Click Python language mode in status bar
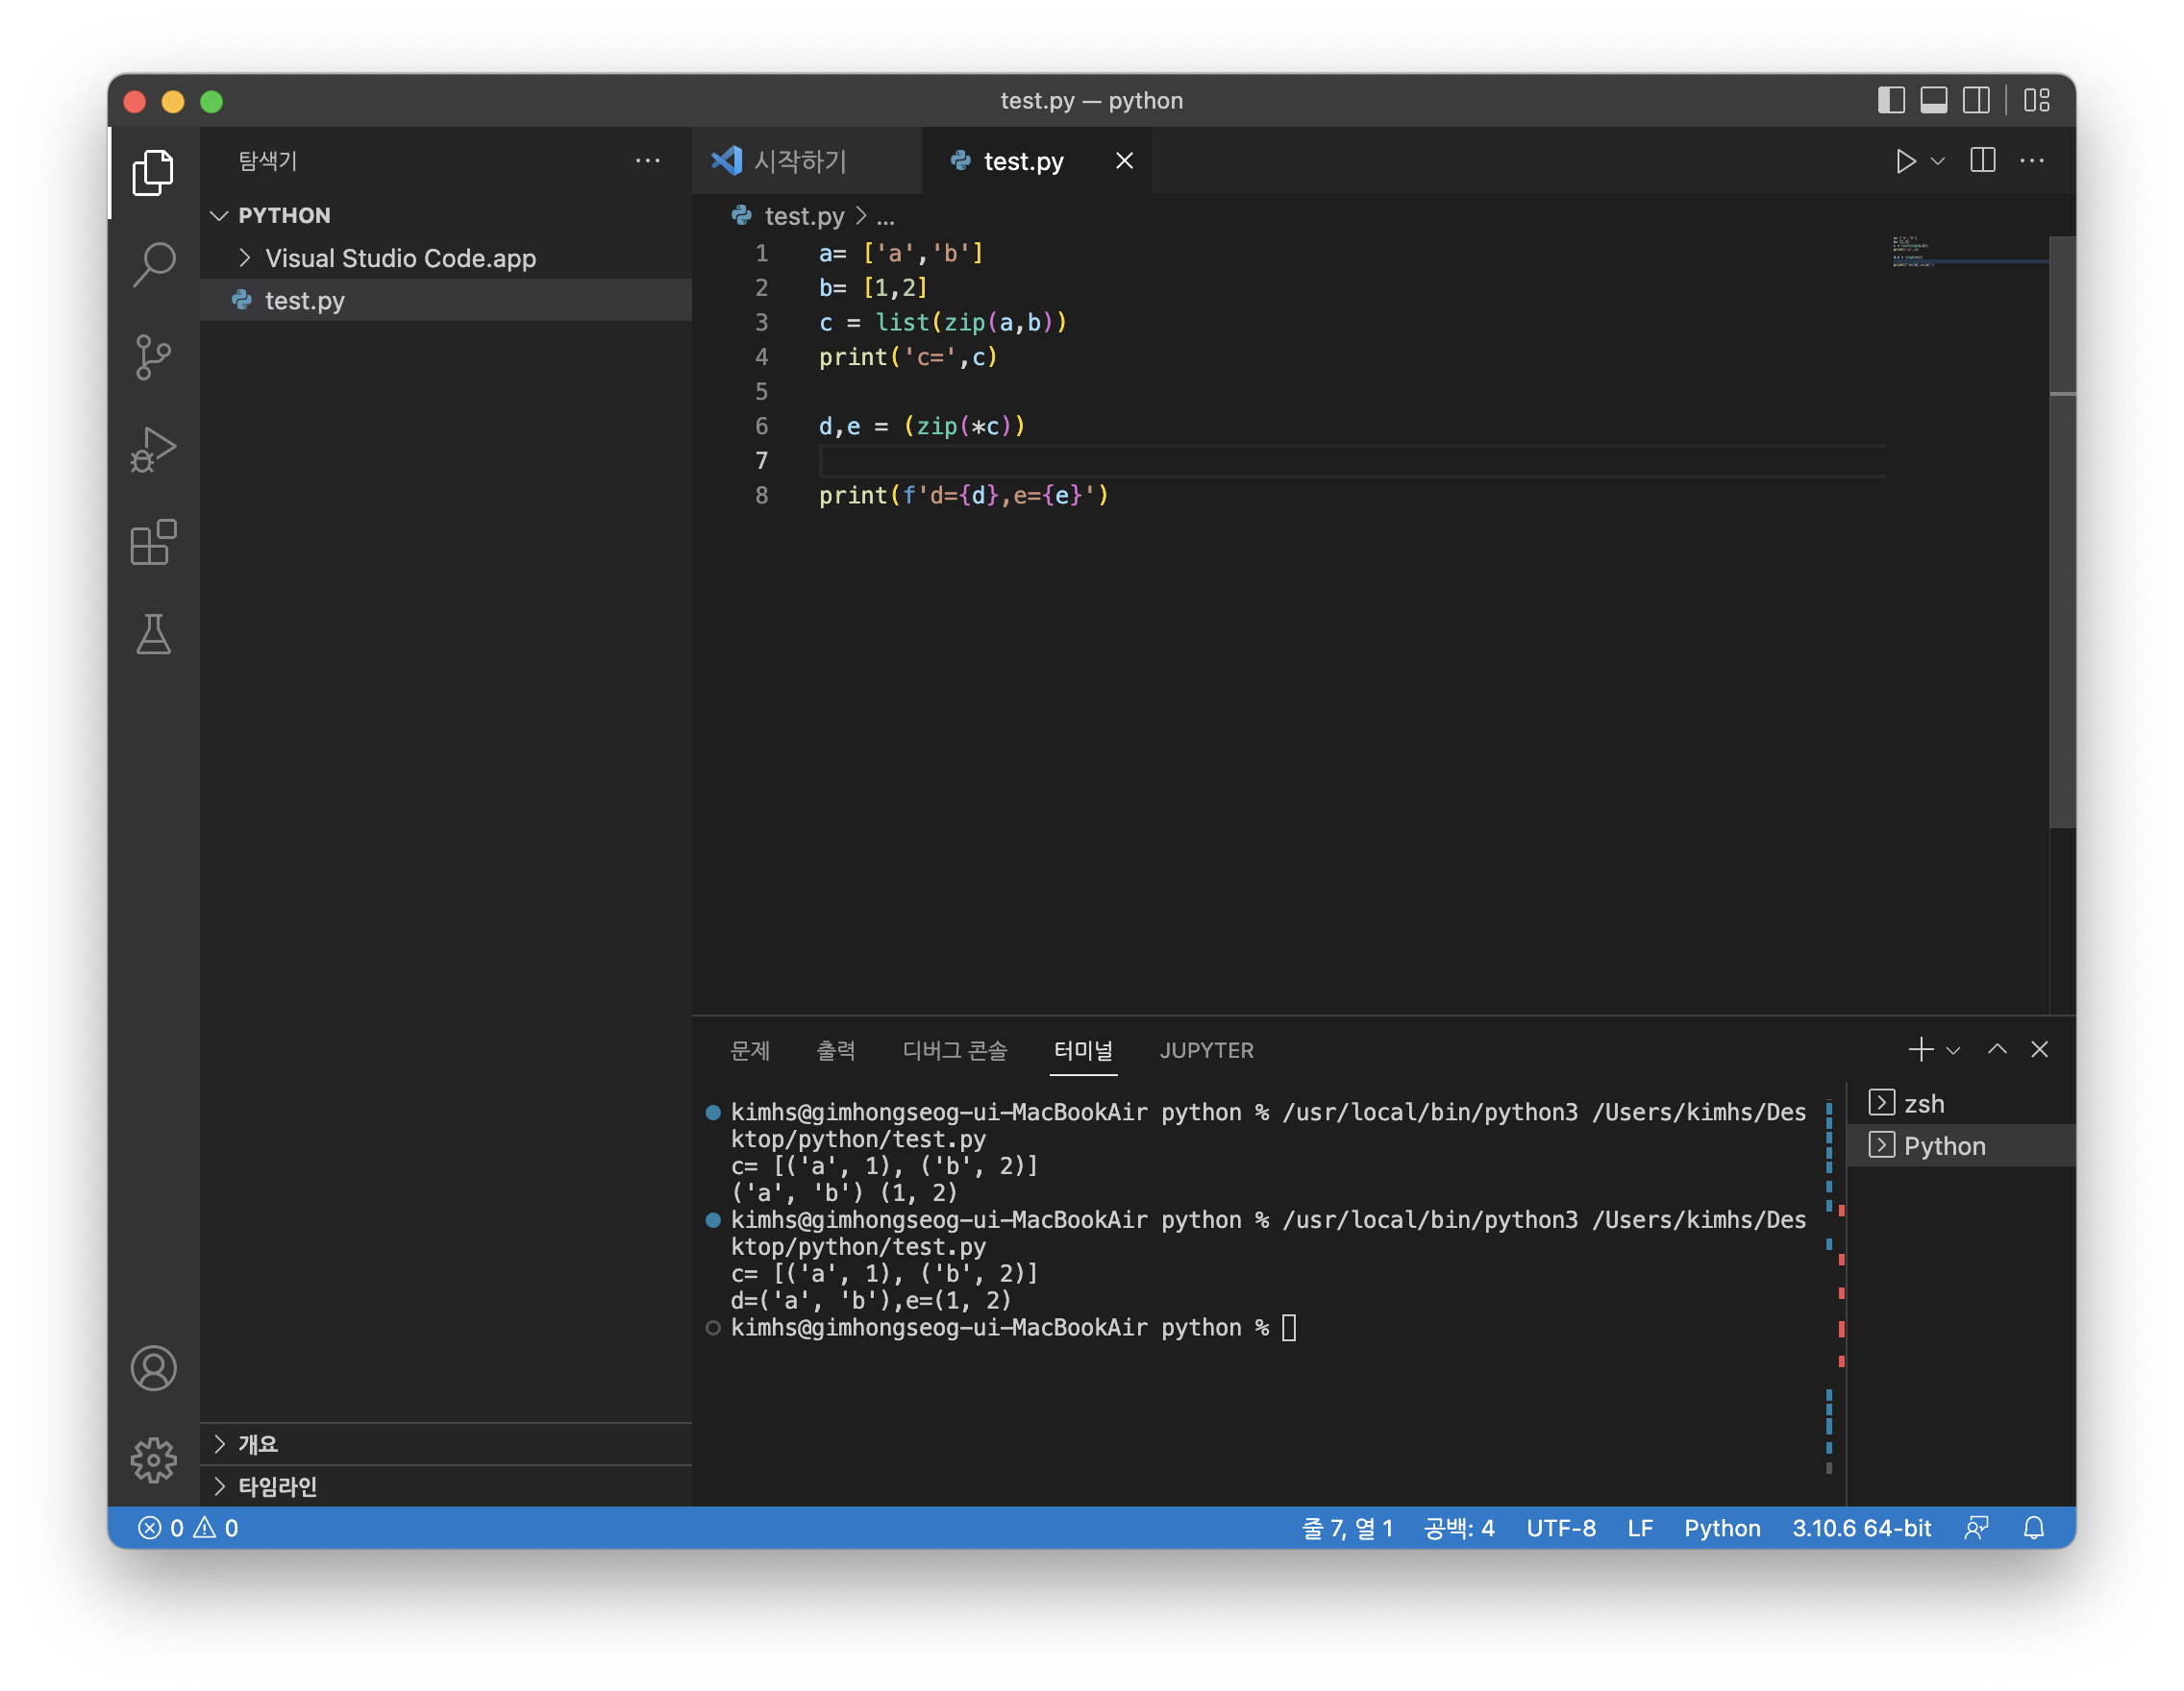Viewport: 2184px width, 1691px height. coord(1721,1528)
